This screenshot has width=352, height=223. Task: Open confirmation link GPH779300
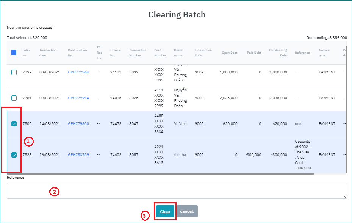(x=78, y=124)
